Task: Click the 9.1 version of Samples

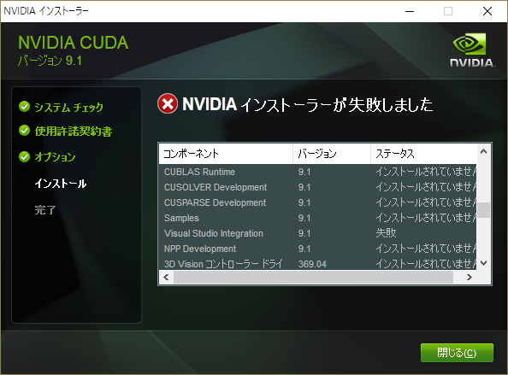Action: [x=304, y=218]
